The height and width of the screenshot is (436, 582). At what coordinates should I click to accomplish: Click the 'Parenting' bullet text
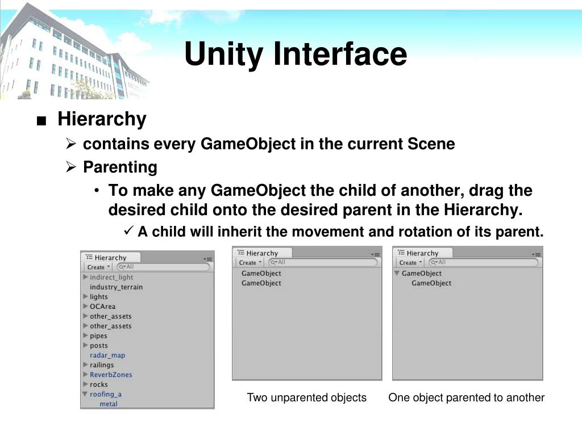pyautogui.click(x=120, y=167)
